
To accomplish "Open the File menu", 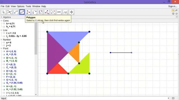I will coord(3,6).
